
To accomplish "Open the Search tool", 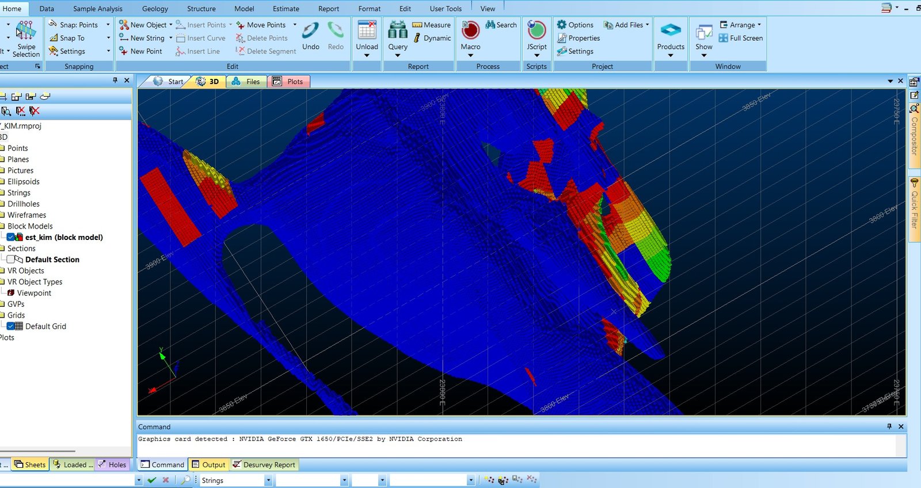I will [x=501, y=25].
